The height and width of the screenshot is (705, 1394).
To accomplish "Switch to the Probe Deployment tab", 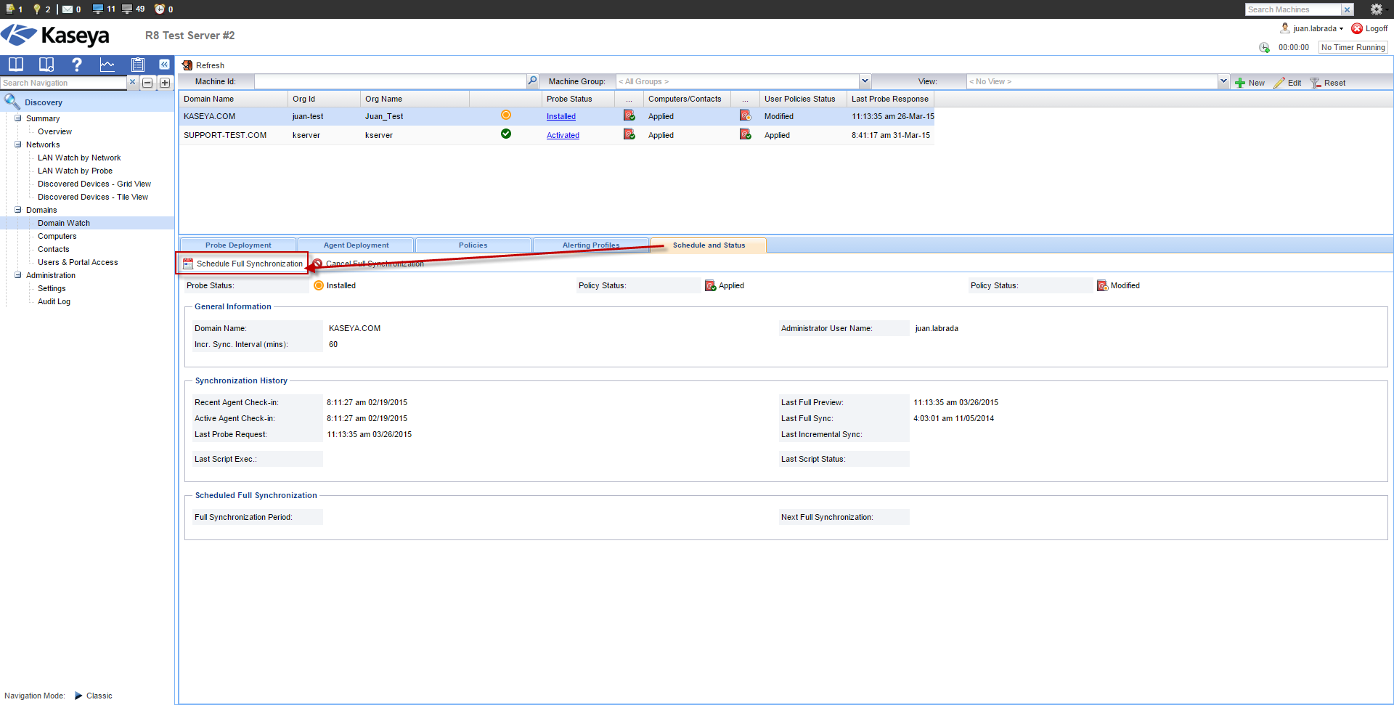I will 238,245.
